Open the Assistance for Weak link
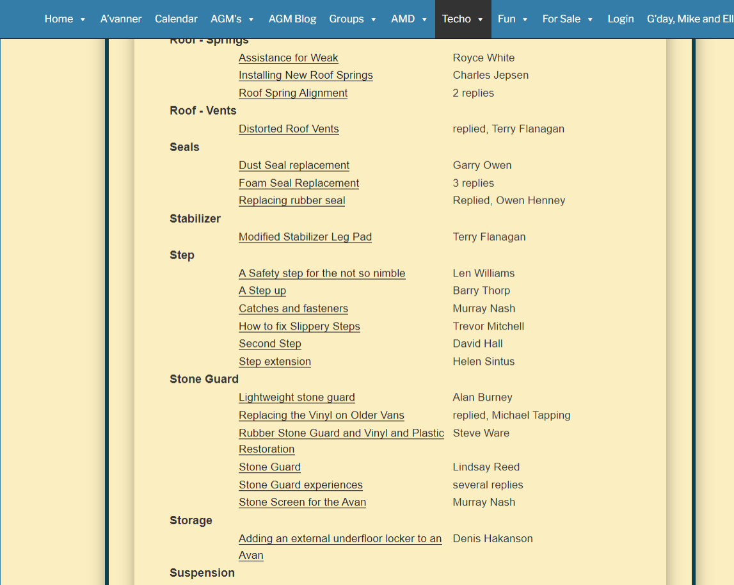The height and width of the screenshot is (585, 734). coord(289,58)
